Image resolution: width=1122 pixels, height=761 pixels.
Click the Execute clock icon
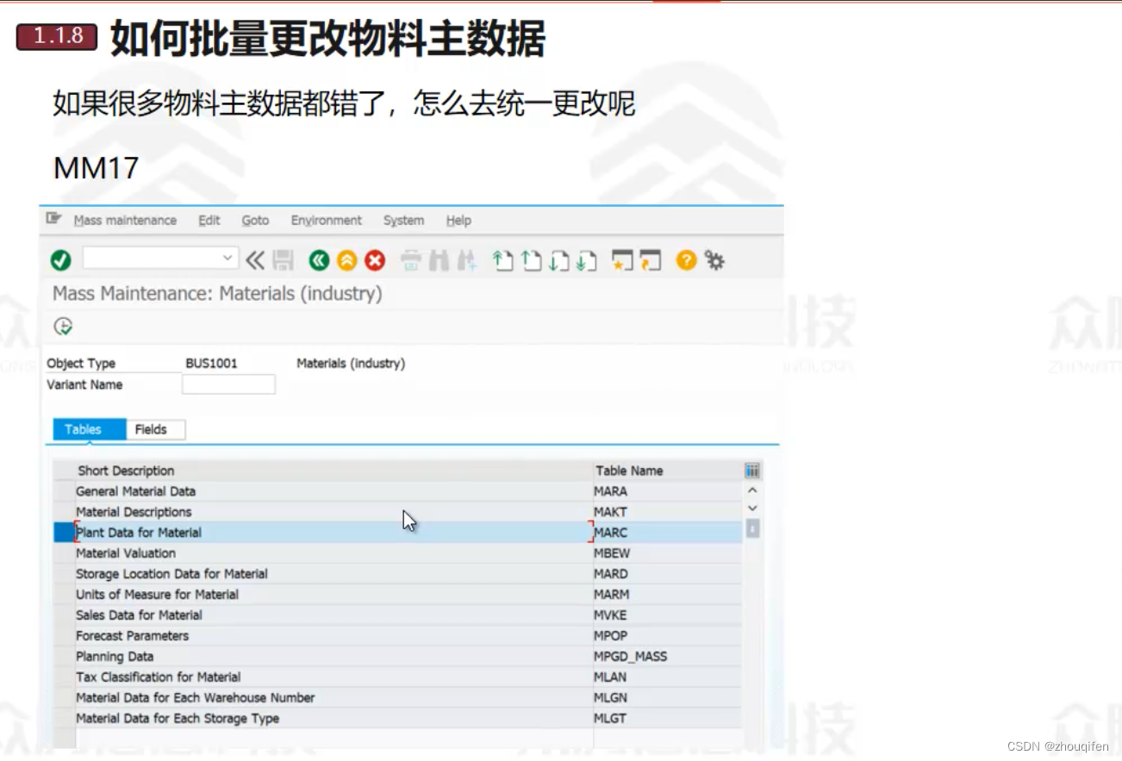point(63,326)
